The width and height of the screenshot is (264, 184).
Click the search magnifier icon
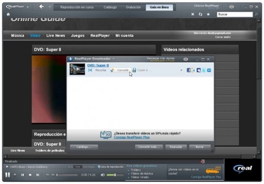(256, 15)
